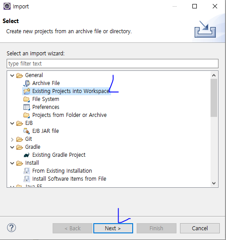Screen dimensions: 226x240
Task: Click the Install Software Items from File icon
Action: coord(27,179)
